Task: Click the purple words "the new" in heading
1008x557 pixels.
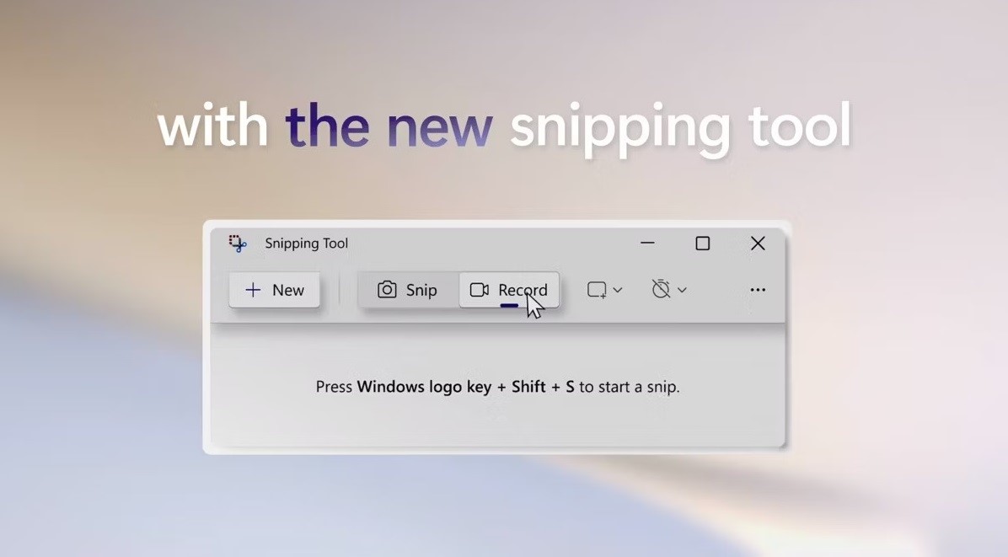Action: [389, 126]
